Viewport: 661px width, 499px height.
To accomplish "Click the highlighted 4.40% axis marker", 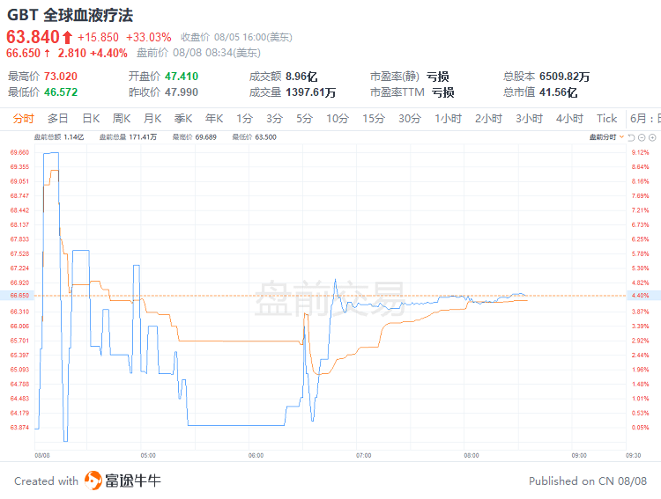I will coord(643,296).
